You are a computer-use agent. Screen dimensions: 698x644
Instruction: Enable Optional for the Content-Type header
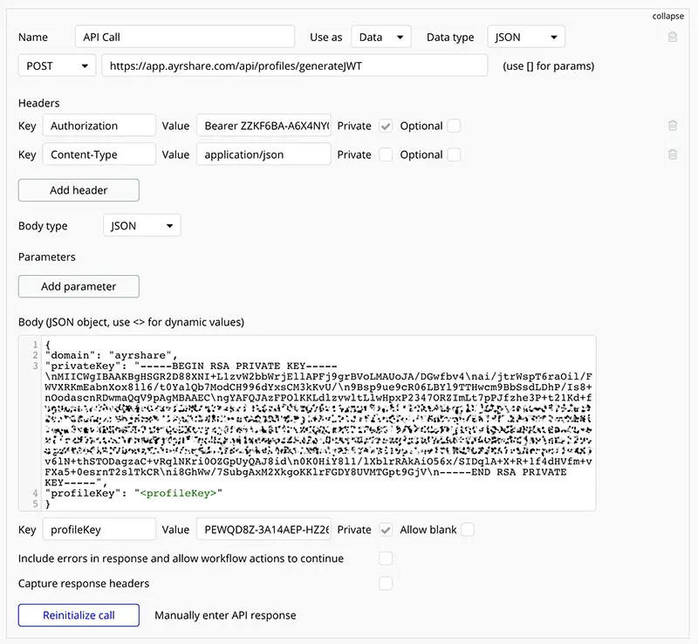click(454, 154)
